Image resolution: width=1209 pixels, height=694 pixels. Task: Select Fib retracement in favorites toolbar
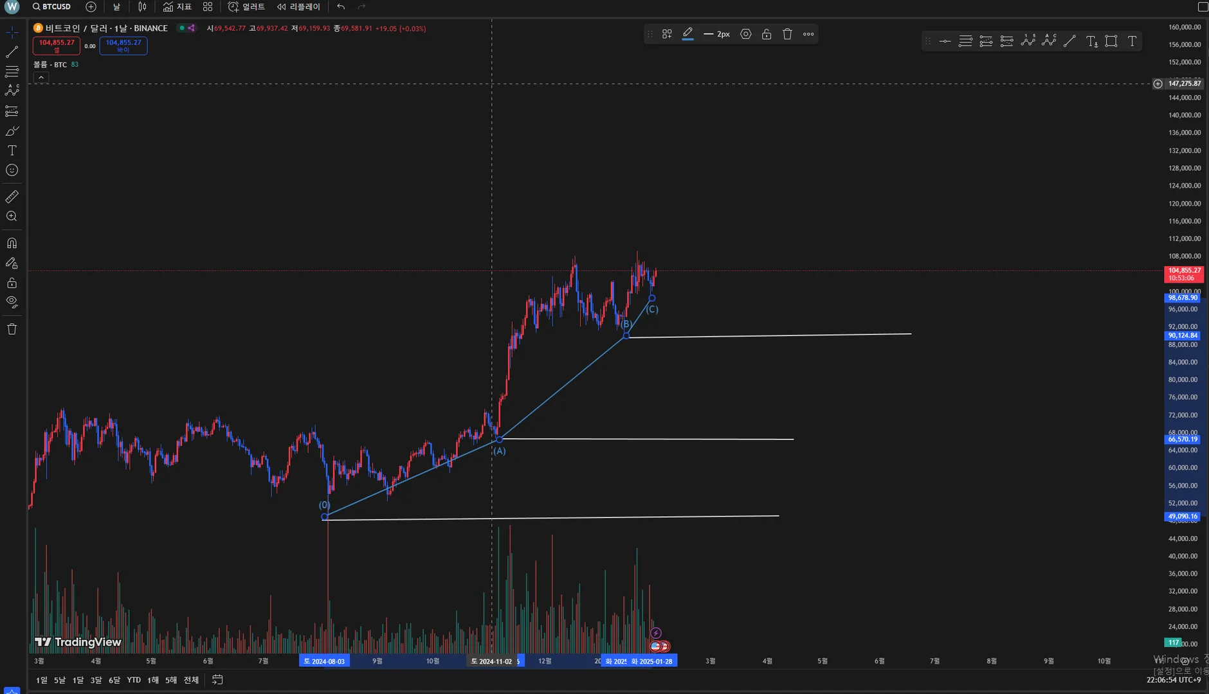click(965, 41)
